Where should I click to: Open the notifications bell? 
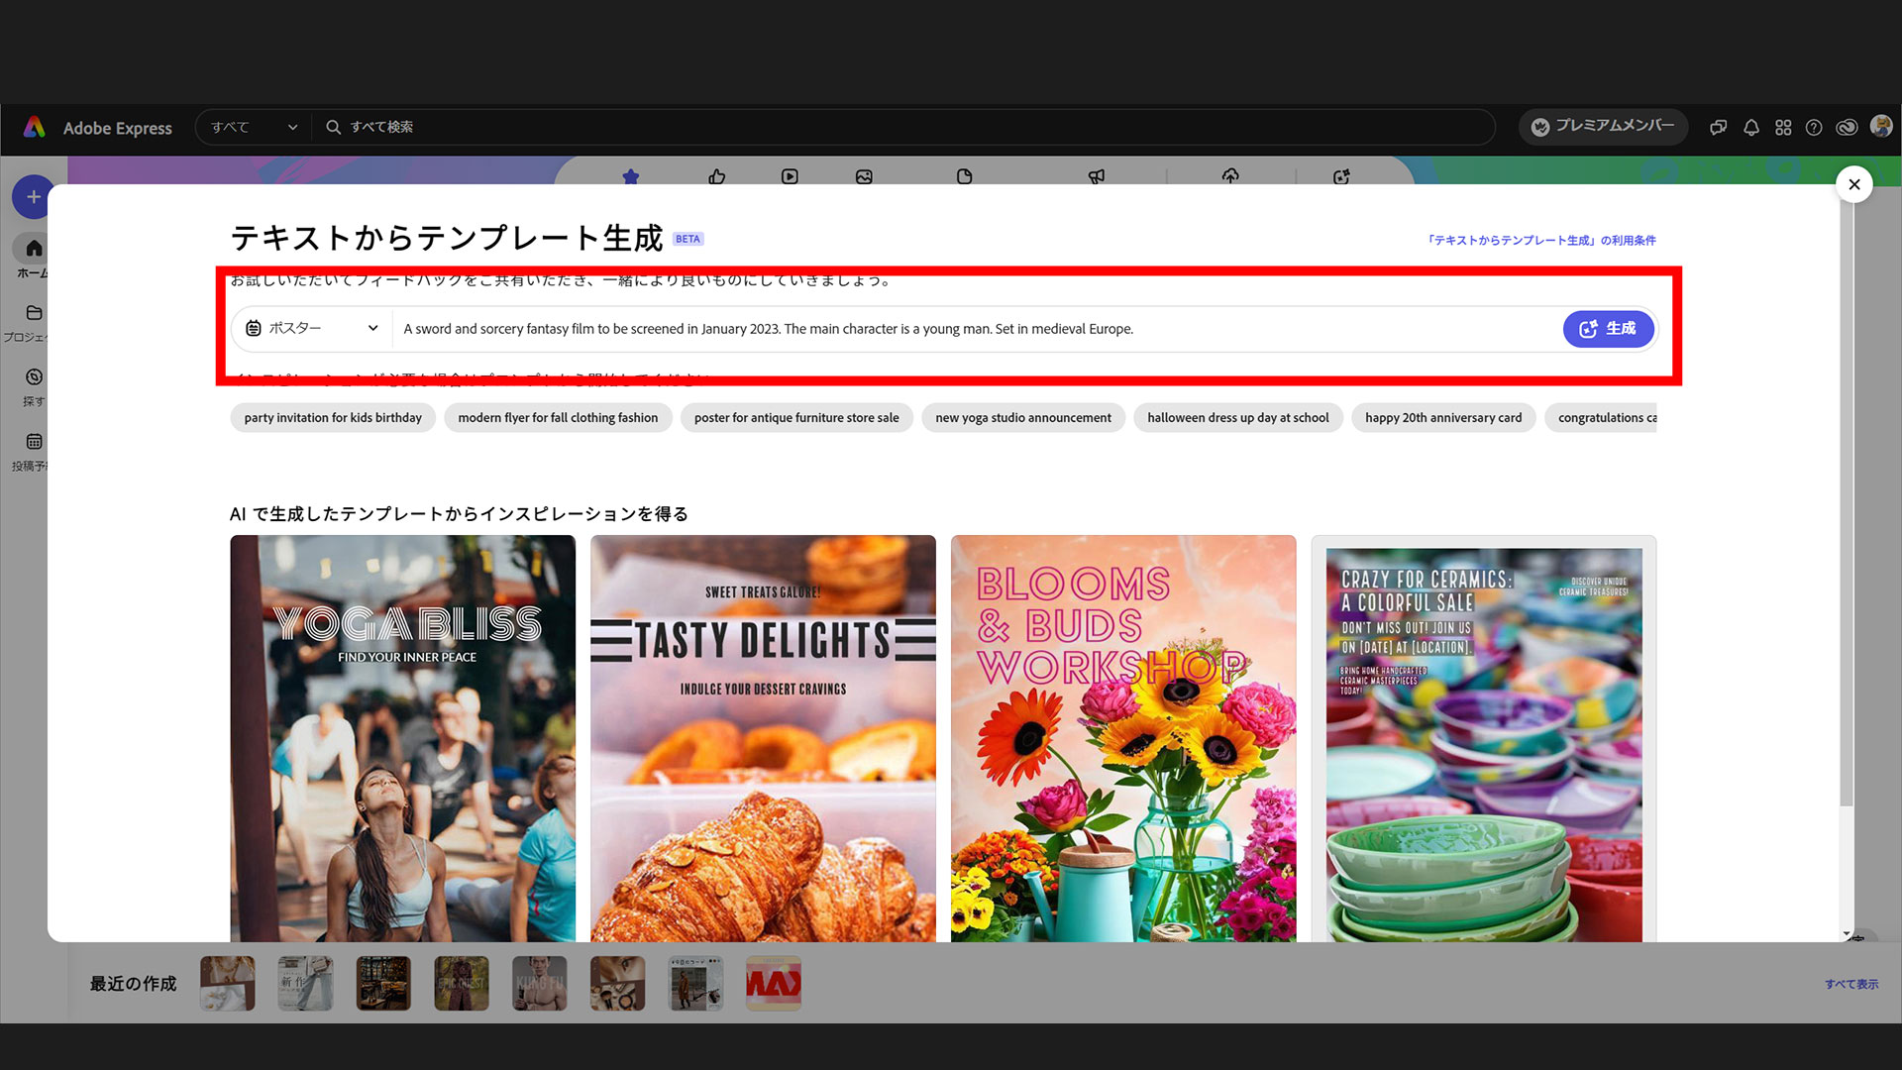coord(1750,127)
